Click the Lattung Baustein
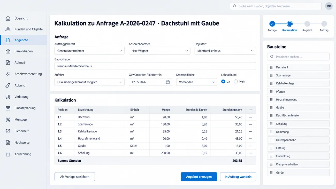This screenshot has width=336, height=189. point(298,148)
